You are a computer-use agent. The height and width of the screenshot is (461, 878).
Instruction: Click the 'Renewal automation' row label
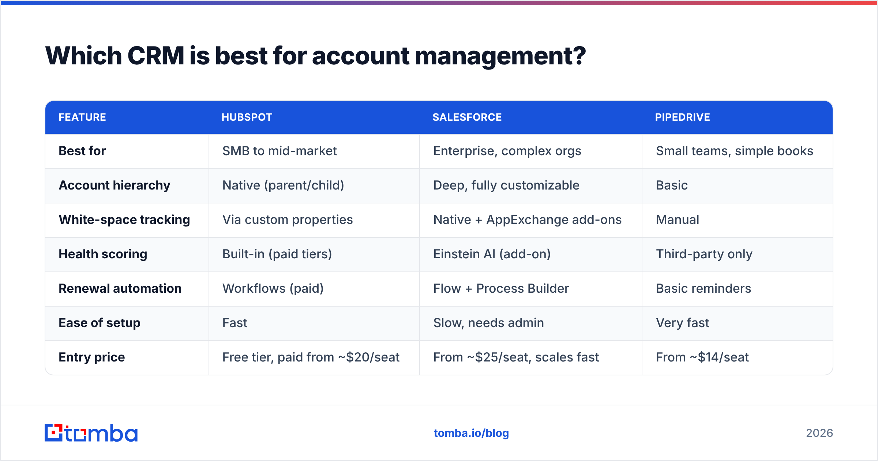(x=120, y=288)
